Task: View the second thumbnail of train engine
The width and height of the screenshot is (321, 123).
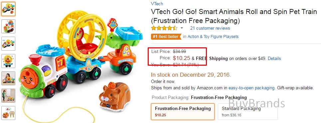Action: 8,26
